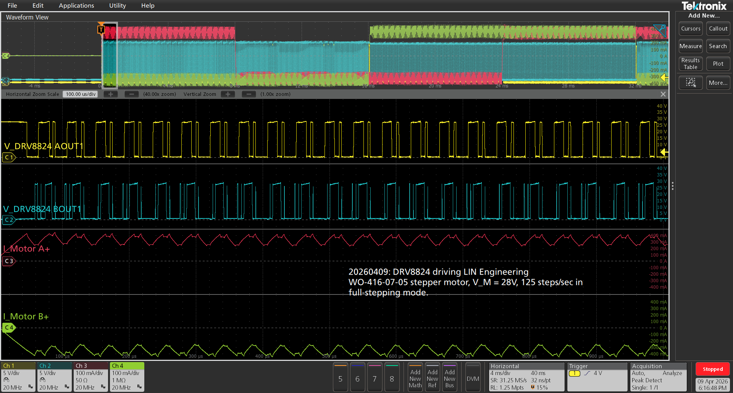Open the Results Table
Screen dimensions: 733x393
coord(691,64)
